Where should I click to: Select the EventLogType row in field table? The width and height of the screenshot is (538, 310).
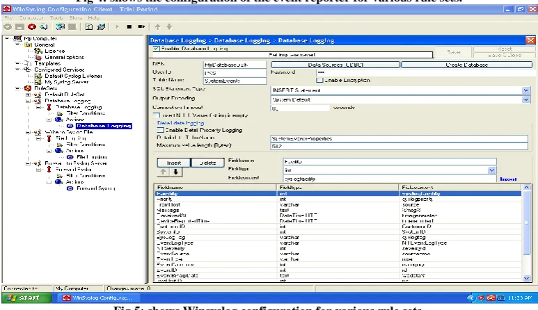pos(338,243)
